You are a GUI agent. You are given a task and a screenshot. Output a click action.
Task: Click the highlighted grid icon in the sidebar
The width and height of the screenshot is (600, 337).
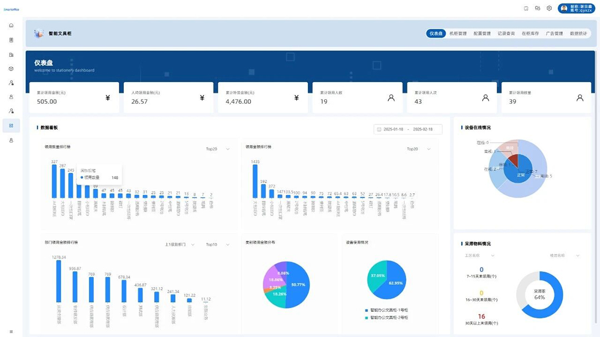coord(11,126)
